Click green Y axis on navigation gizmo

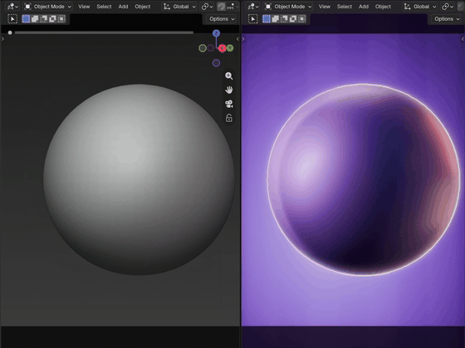click(230, 48)
